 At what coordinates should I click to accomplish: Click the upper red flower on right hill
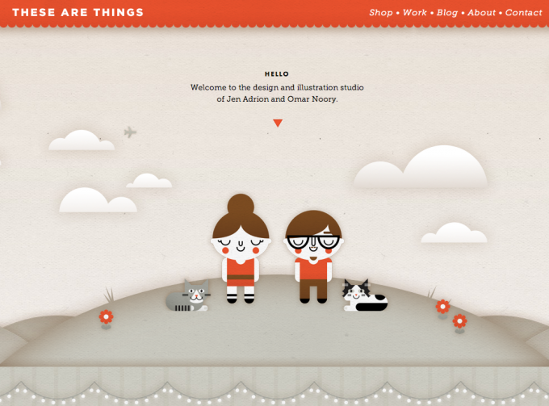[442, 307]
